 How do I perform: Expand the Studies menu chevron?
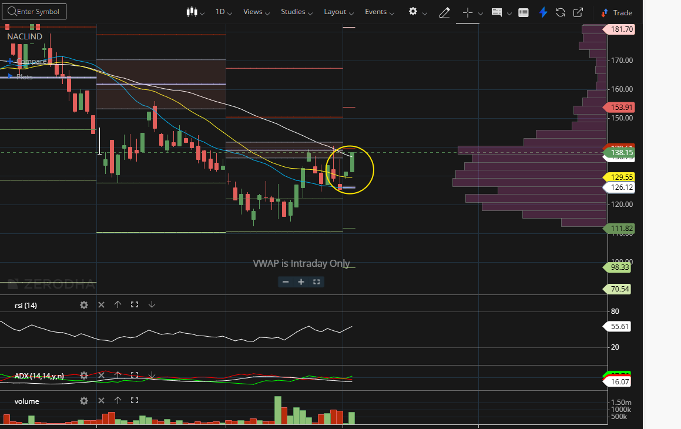coord(310,14)
